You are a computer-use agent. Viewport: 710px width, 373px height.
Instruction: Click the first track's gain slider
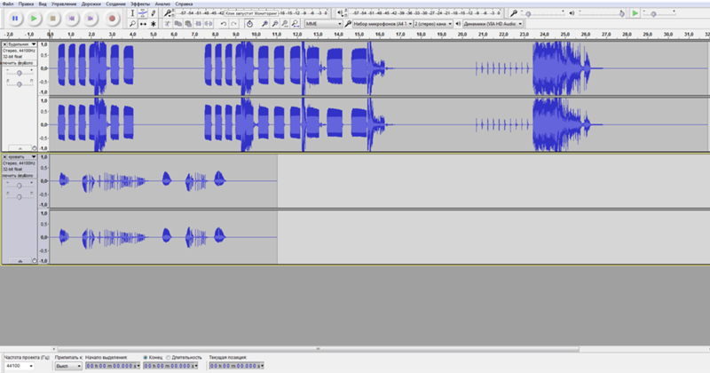(19, 73)
